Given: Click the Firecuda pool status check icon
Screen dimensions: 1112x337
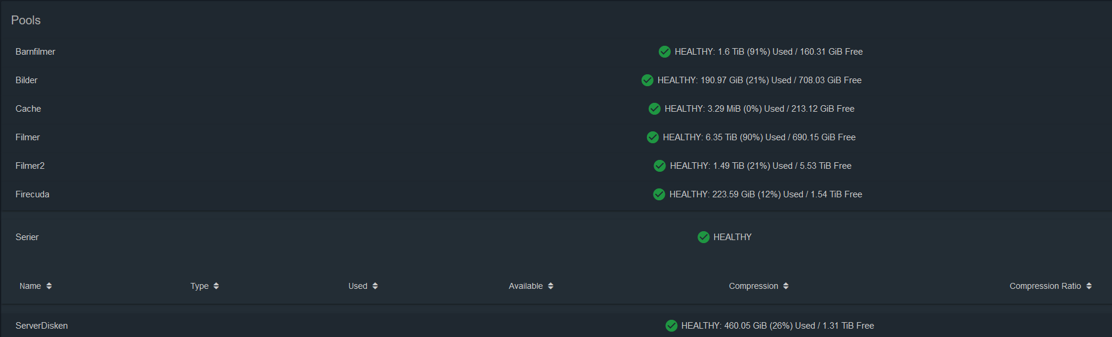Looking at the screenshot, I should coord(659,194).
